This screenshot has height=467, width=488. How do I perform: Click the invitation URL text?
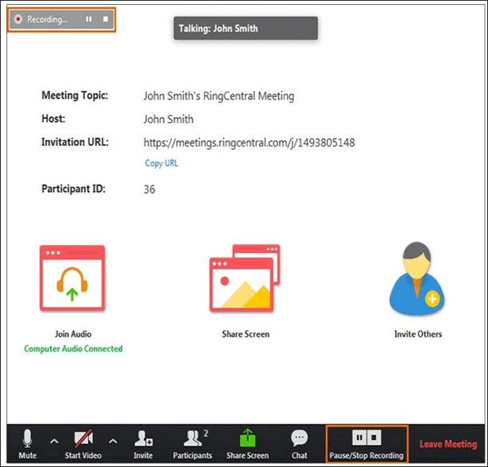coord(249,142)
